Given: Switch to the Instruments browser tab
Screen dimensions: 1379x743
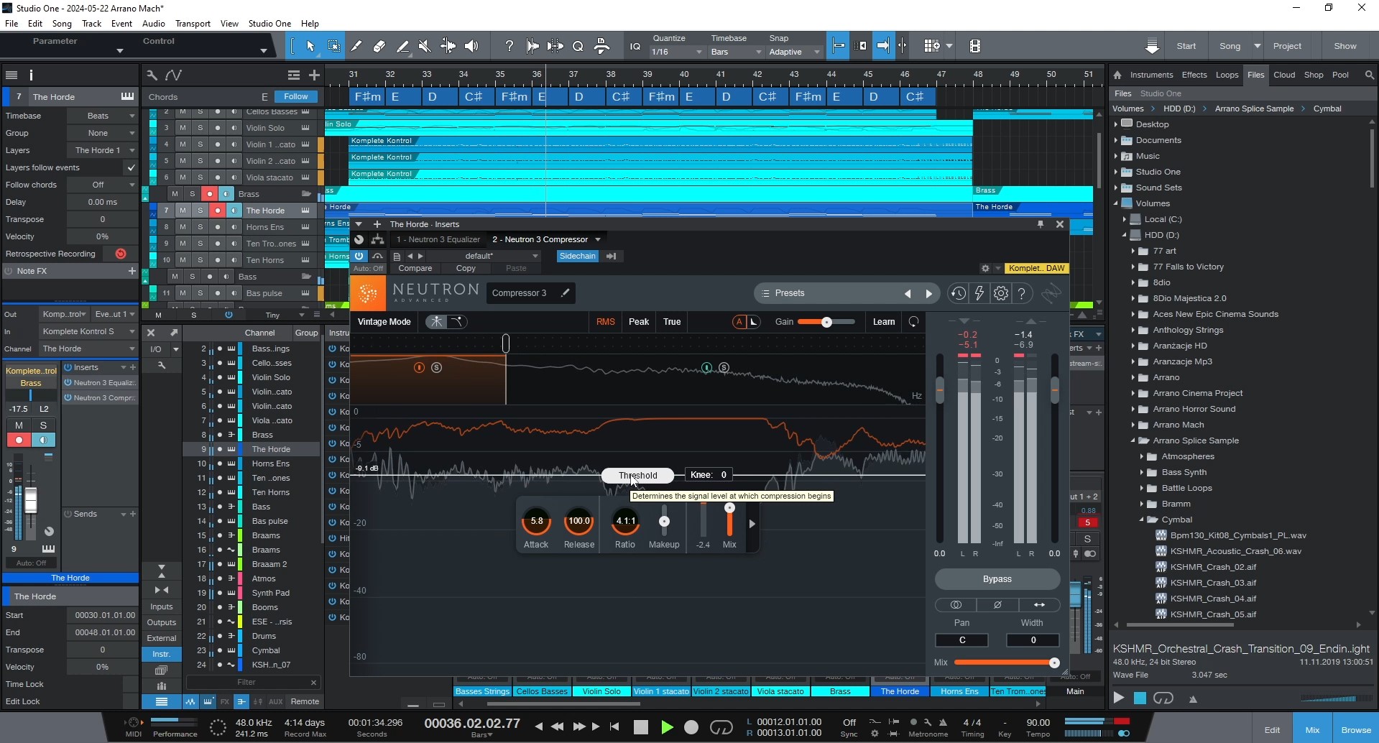Looking at the screenshot, I should pyautogui.click(x=1151, y=75).
